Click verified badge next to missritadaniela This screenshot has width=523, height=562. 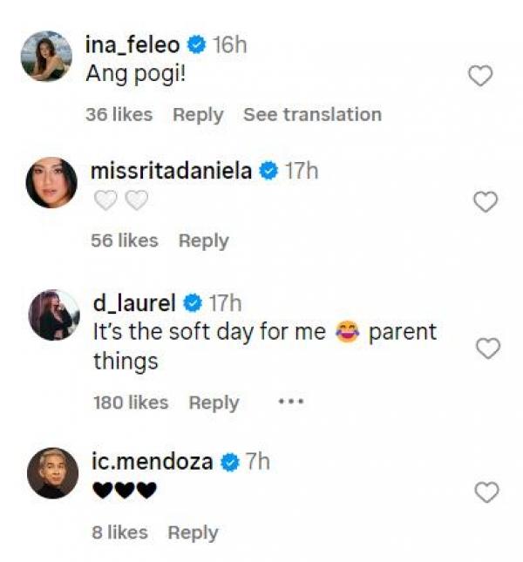coord(268,172)
